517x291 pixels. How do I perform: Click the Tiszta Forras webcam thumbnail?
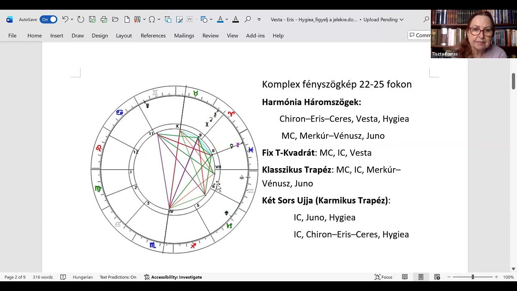474,34
